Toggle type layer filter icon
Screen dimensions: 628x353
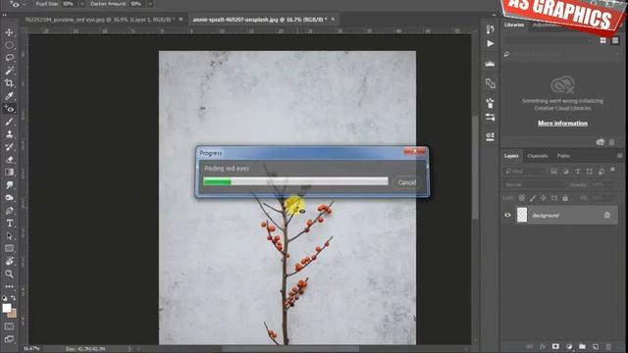pyautogui.click(x=578, y=172)
